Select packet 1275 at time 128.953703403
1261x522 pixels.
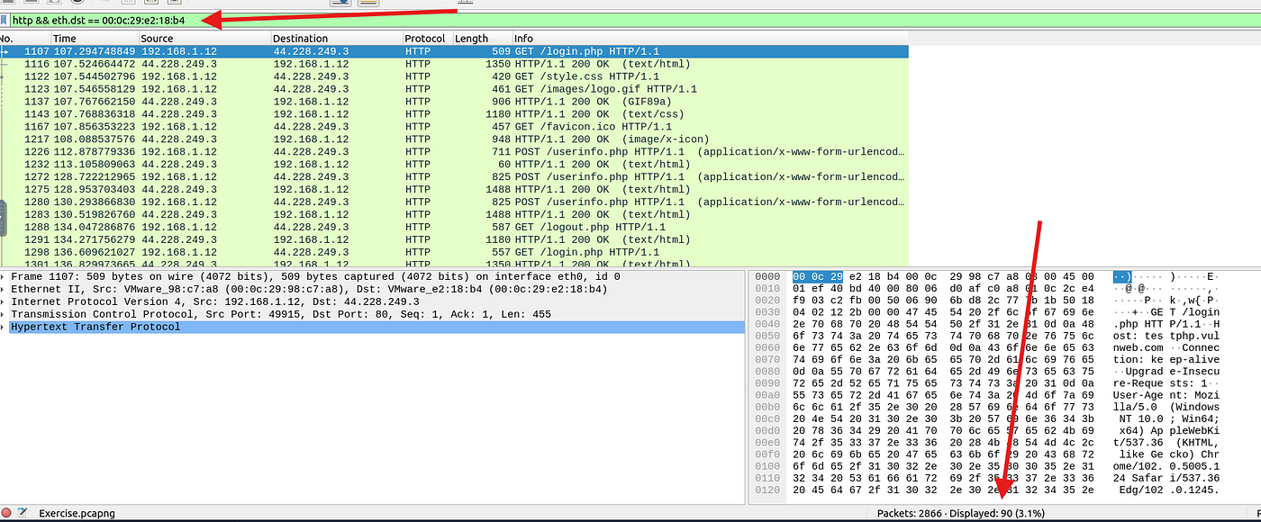[454, 190]
